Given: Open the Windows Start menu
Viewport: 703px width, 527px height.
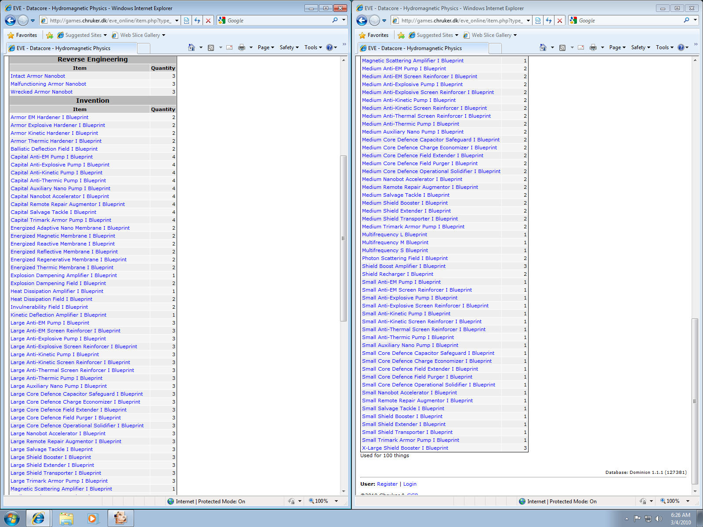Looking at the screenshot, I should 12,518.
